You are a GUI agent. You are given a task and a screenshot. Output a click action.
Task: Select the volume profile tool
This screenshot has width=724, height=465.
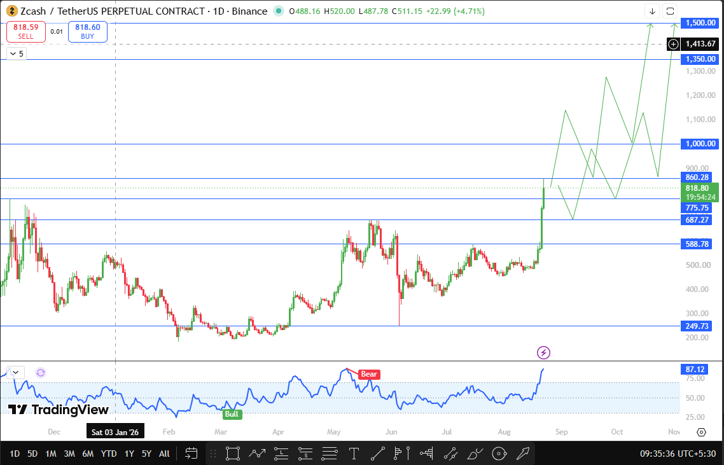pos(427,454)
